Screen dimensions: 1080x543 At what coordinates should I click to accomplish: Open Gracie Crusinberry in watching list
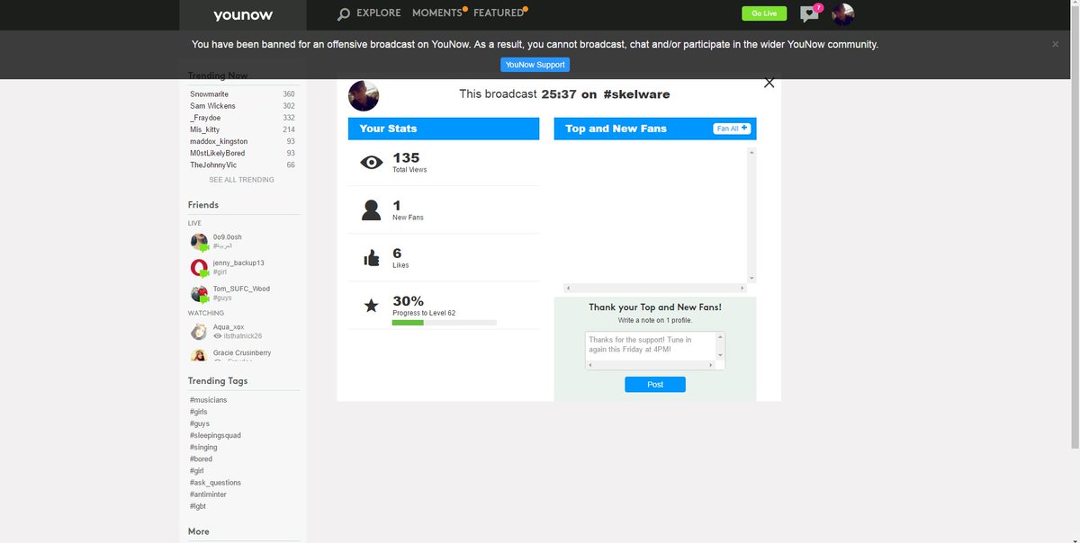pos(242,352)
